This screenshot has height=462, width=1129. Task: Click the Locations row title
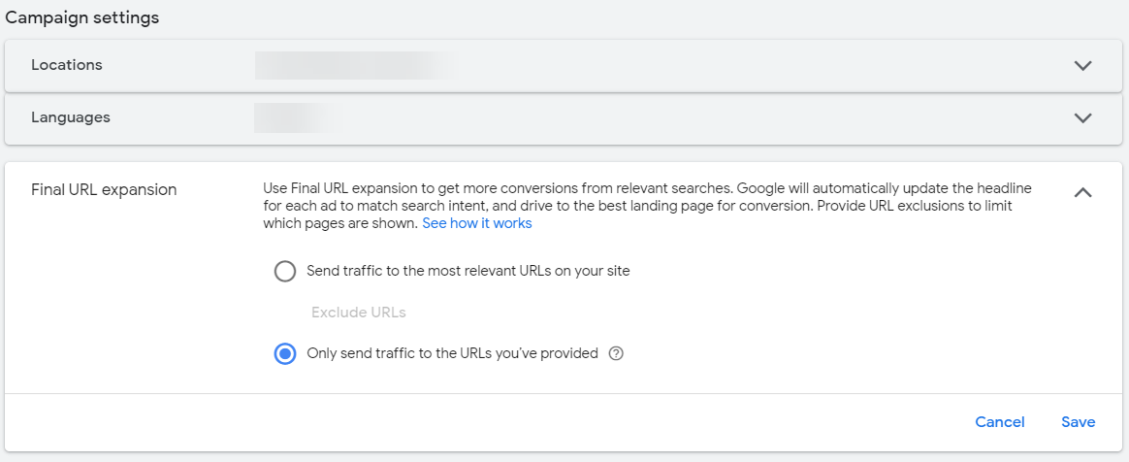67,65
